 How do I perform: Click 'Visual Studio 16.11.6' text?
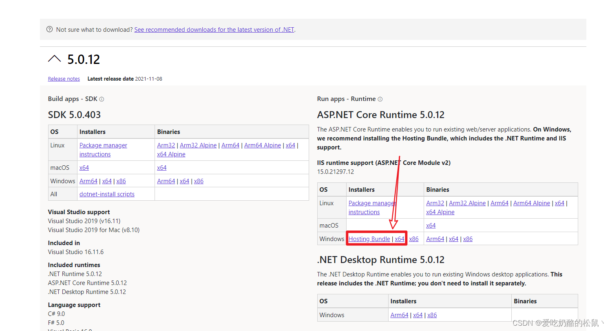pyautogui.click(x=76, y=252)
